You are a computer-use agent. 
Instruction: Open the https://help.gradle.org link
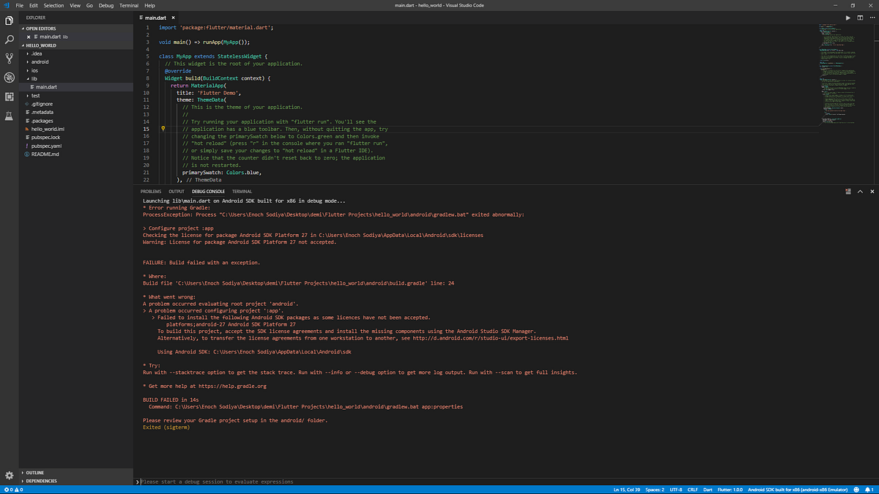click(x=234, y=386)
